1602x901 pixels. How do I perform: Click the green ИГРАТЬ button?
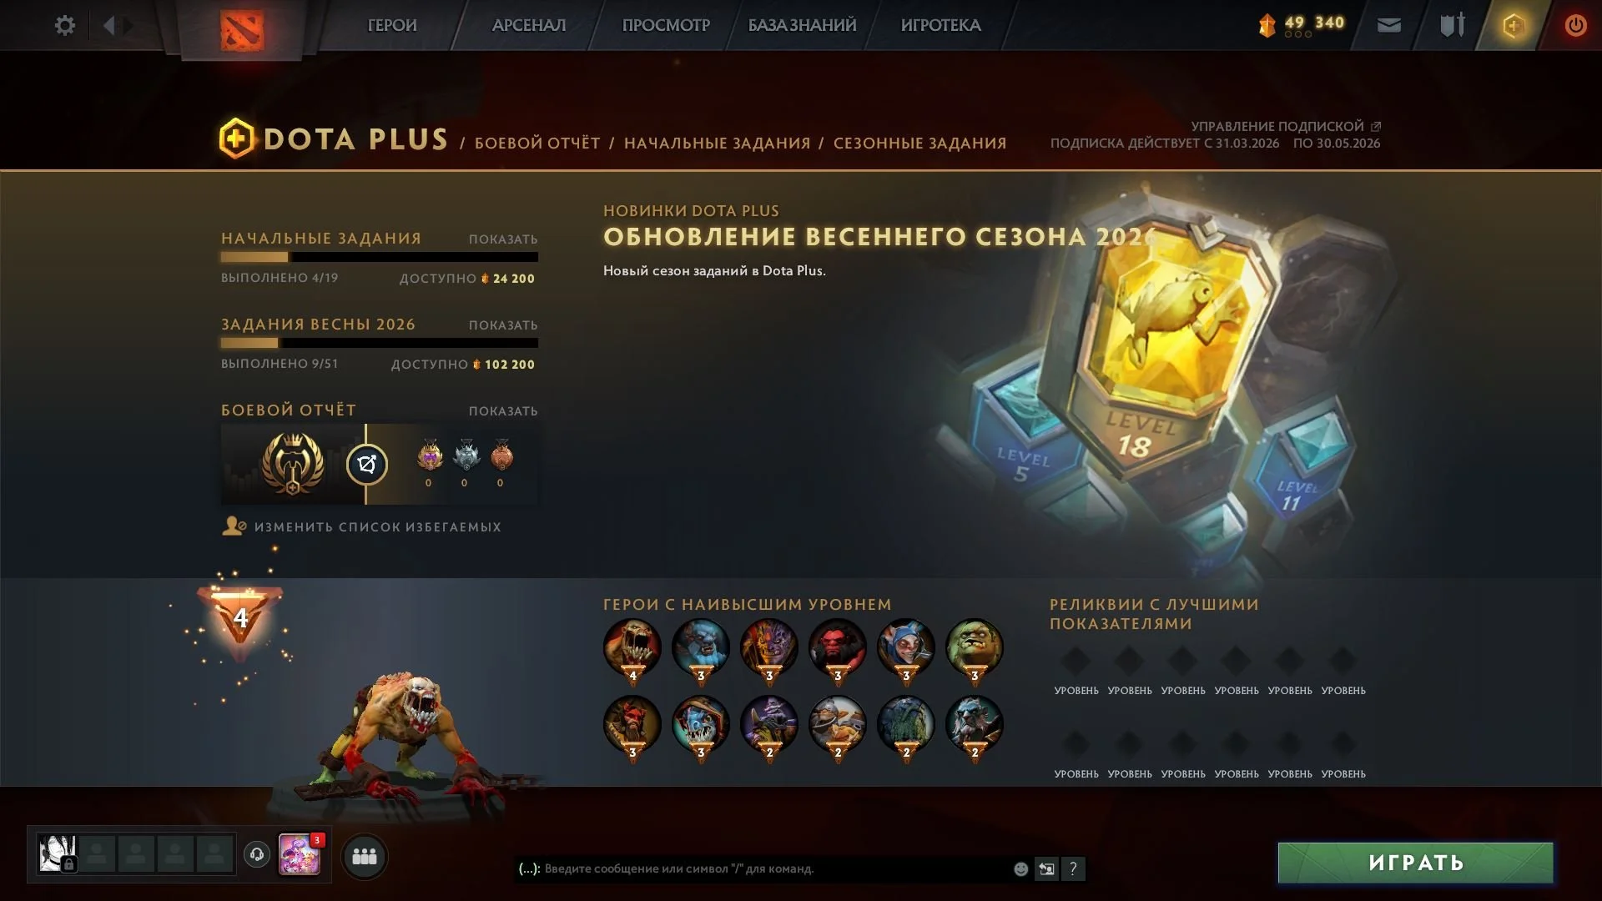1416,863
